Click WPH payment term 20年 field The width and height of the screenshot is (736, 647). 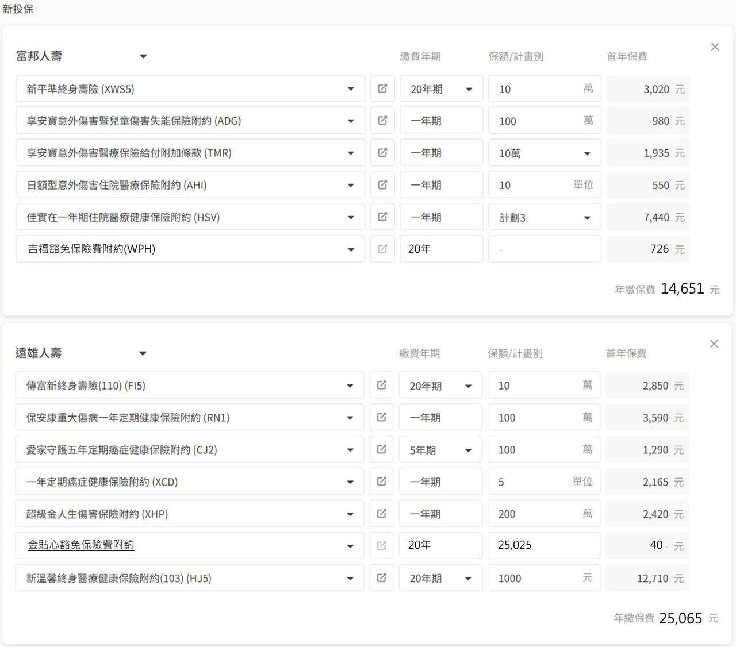click(x=441, y=249)
